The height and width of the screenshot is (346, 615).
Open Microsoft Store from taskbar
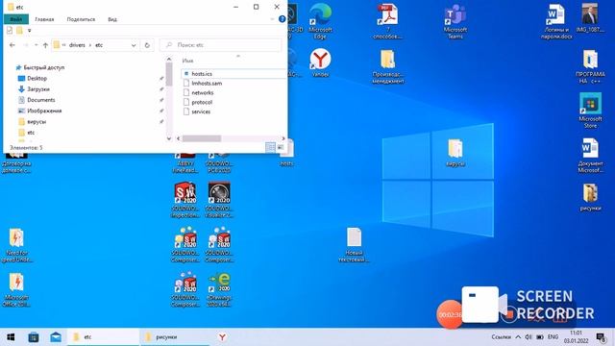click(34, 337)
